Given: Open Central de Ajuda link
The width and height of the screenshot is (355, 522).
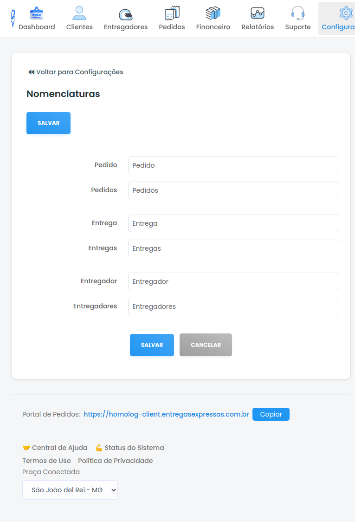Looking at the screenshot, I should pyautogui.click(x=55, y=448).
